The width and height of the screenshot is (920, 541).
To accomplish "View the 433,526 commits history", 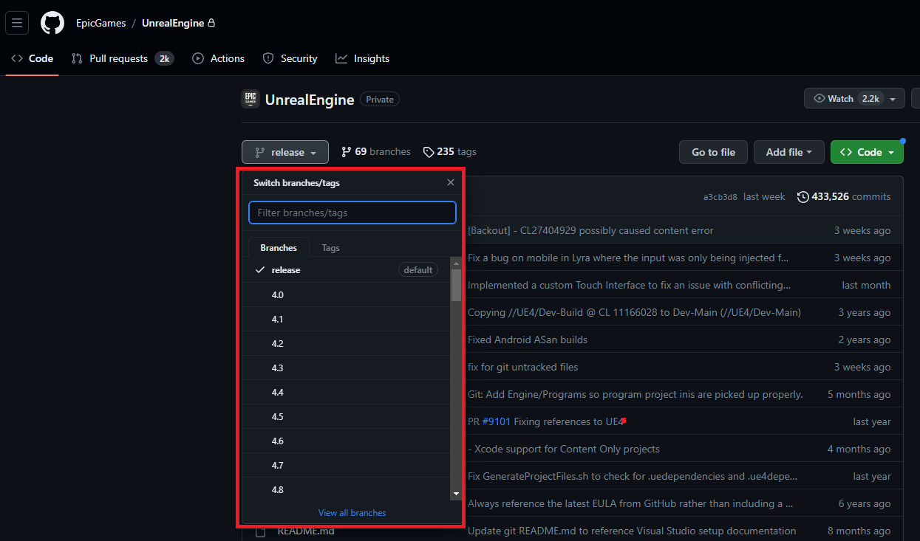I will [844, 196].
